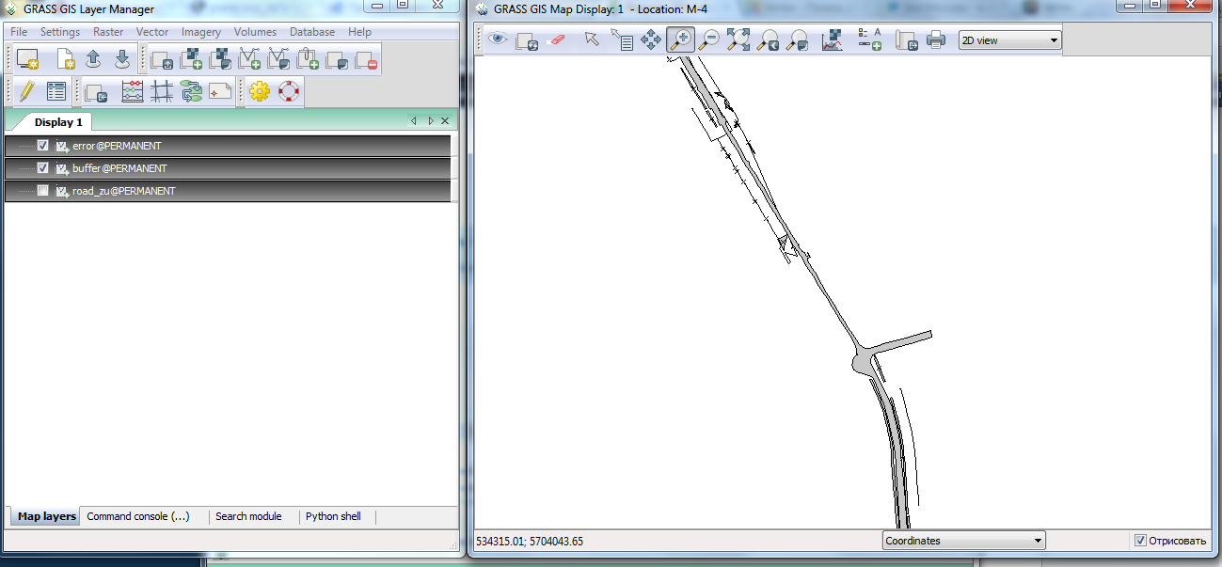Click the Add raster map layer icon

[192, 60]
